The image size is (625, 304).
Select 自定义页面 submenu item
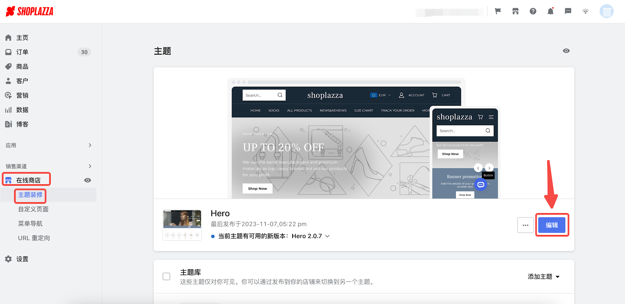[x=33, y=209]
